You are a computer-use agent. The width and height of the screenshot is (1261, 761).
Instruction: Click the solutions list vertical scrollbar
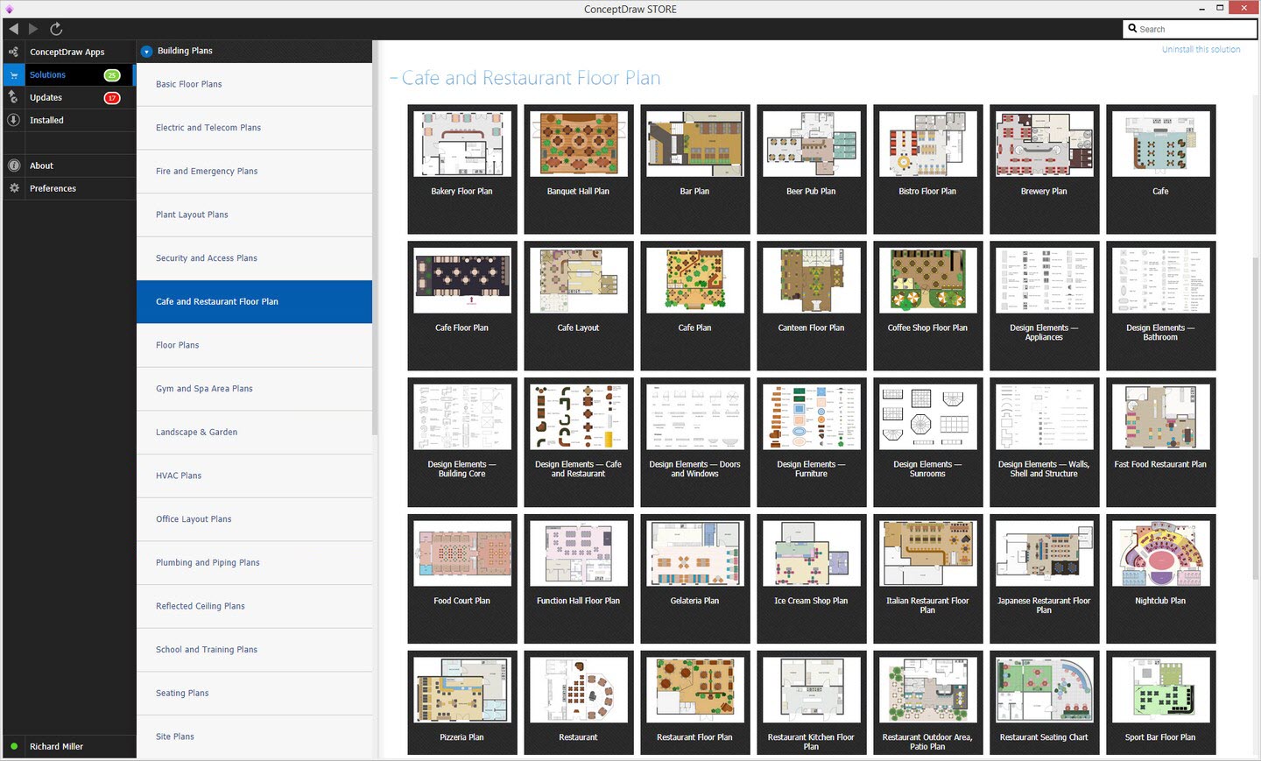click(376, 236)
